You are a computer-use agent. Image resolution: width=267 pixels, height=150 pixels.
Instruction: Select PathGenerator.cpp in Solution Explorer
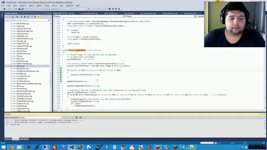click(23, 54)
